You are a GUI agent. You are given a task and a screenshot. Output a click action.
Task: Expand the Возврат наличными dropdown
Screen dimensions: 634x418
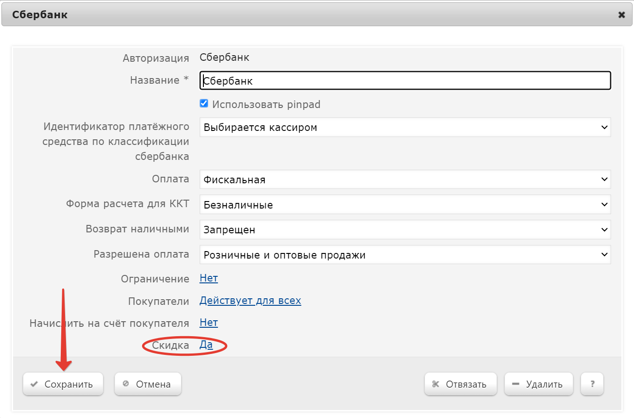pyautogui.click(x=405, y=230)
